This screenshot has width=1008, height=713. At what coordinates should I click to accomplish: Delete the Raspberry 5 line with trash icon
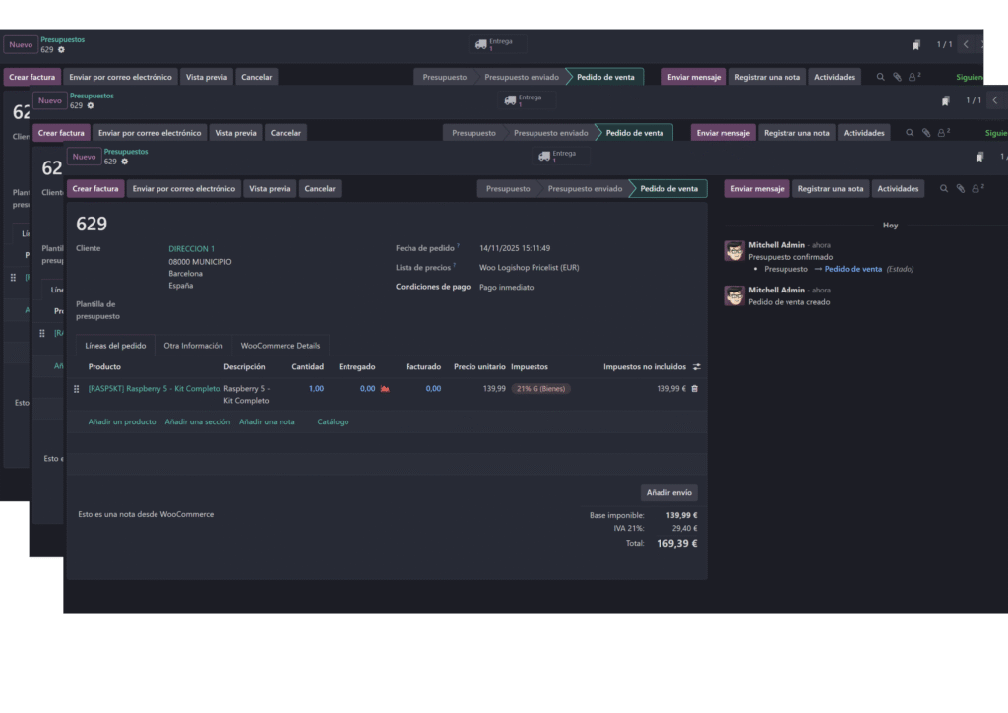click(x=696, y=388)
